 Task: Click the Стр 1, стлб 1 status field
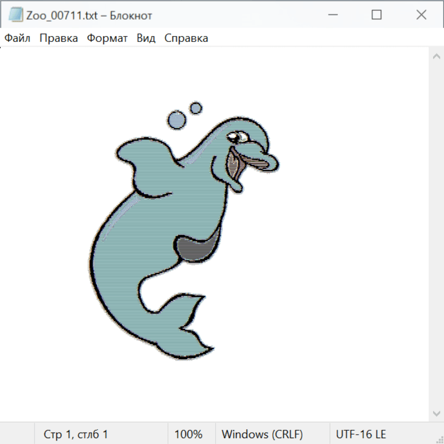coord(75,434)
